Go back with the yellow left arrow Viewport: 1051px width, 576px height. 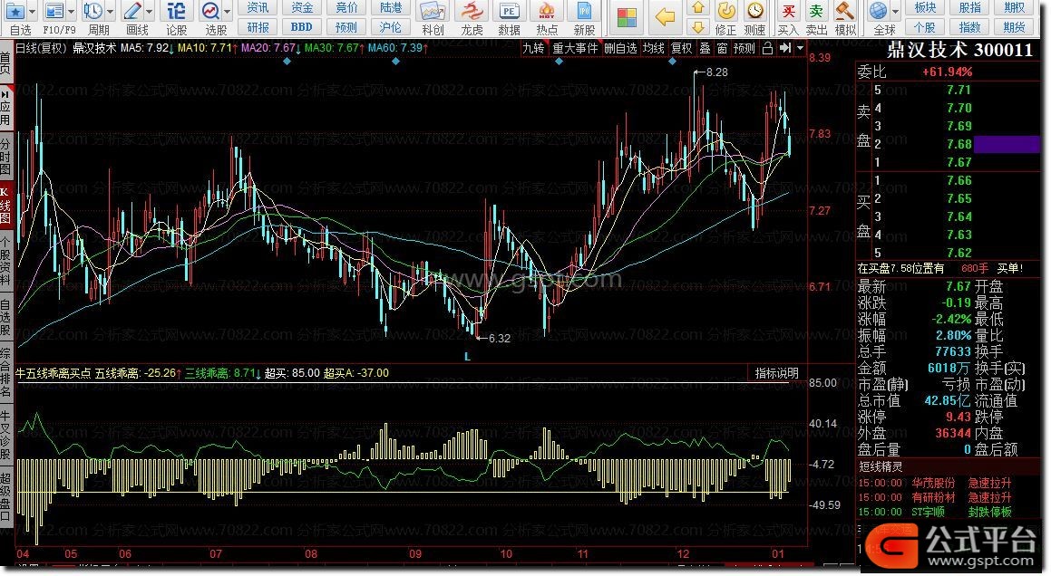pos(665,17)
